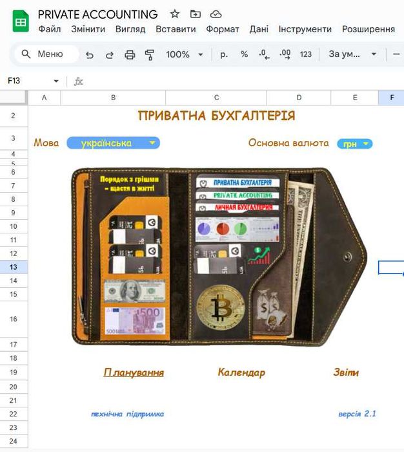Image resolution: width=404 pixels, height=452 pixels.
Task: Follow the Календар link
Action: click(241, 372)
